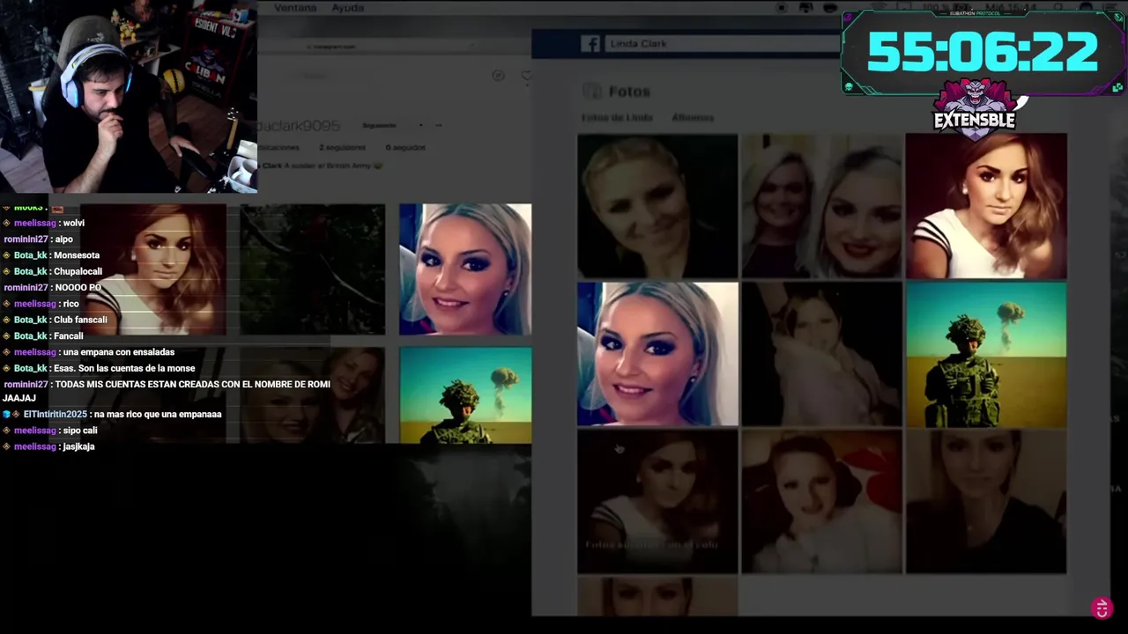Open the dark photo of woman in pink
Image resolution: width=1128 pixels, height=634 pixels.
click(821, 354)
